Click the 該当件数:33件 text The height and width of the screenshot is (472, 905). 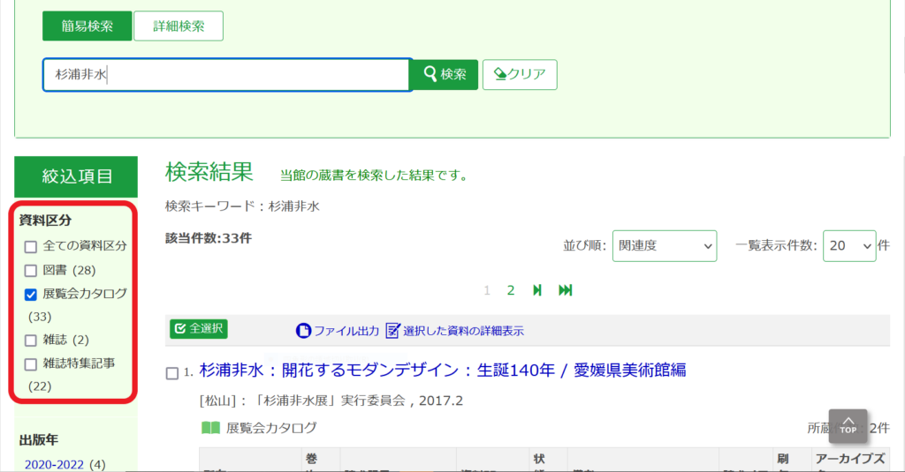(209, 238)
